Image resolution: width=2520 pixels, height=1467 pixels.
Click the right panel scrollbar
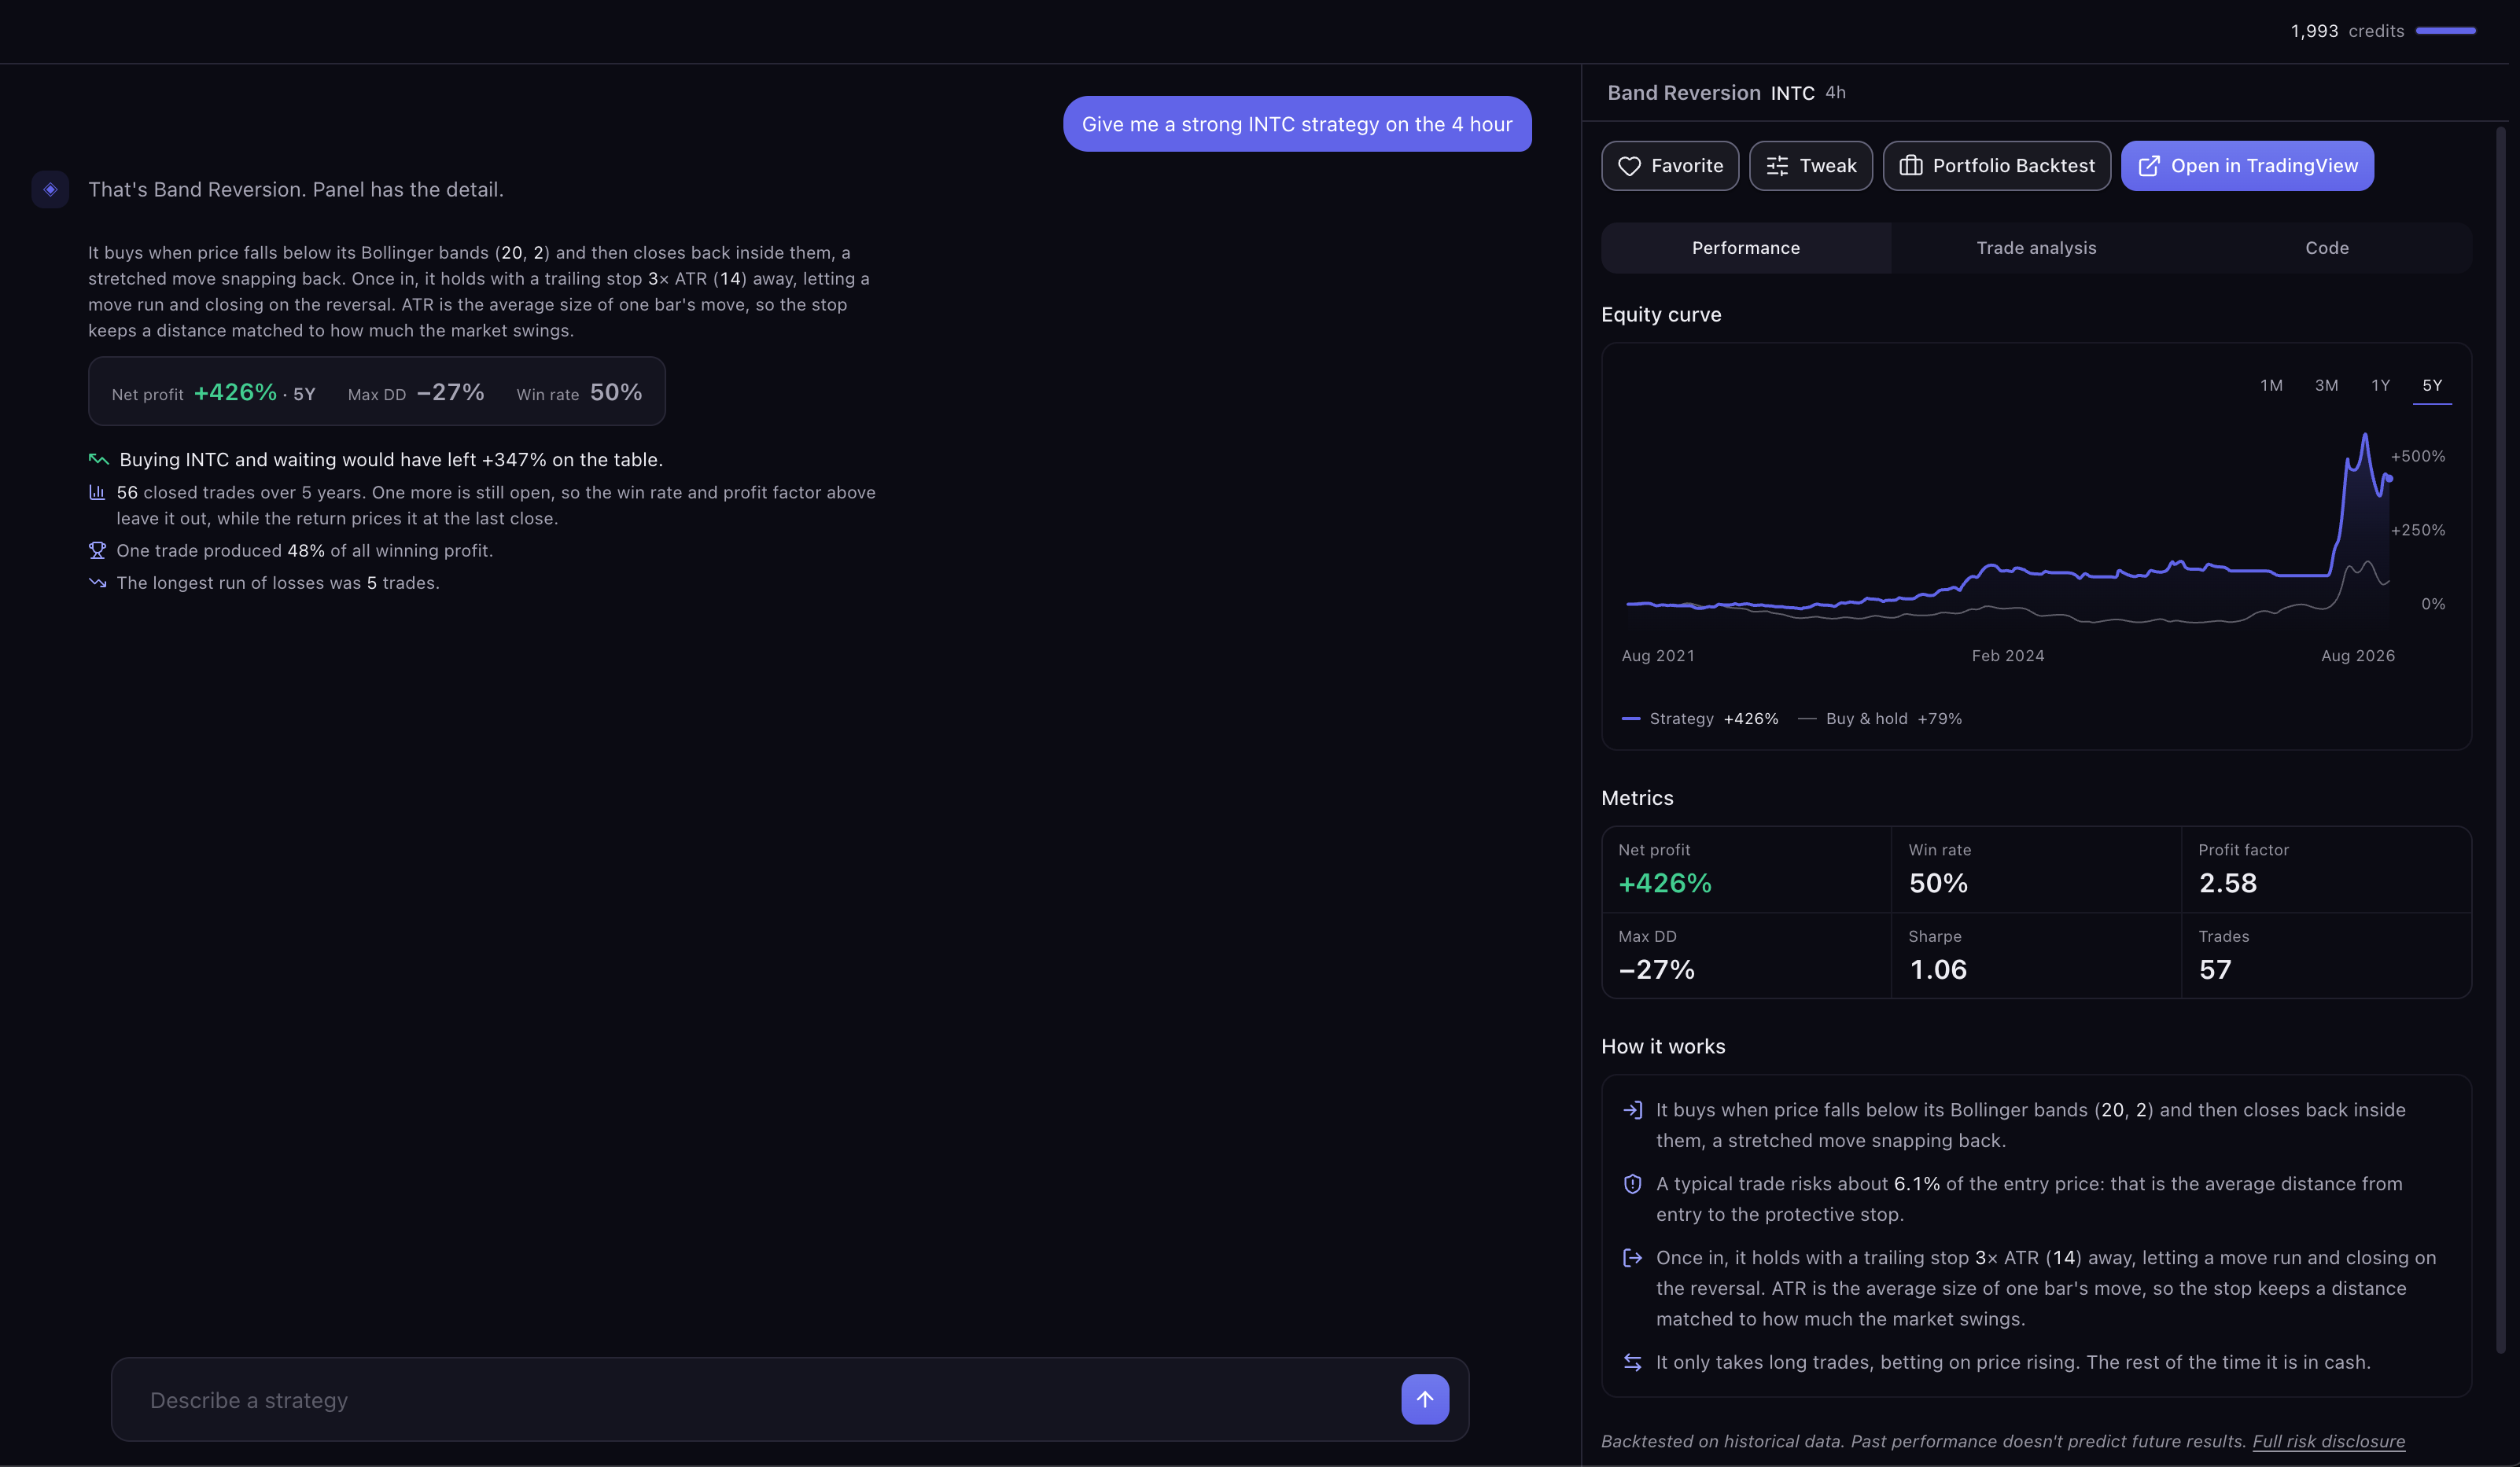coord(2500,740)
